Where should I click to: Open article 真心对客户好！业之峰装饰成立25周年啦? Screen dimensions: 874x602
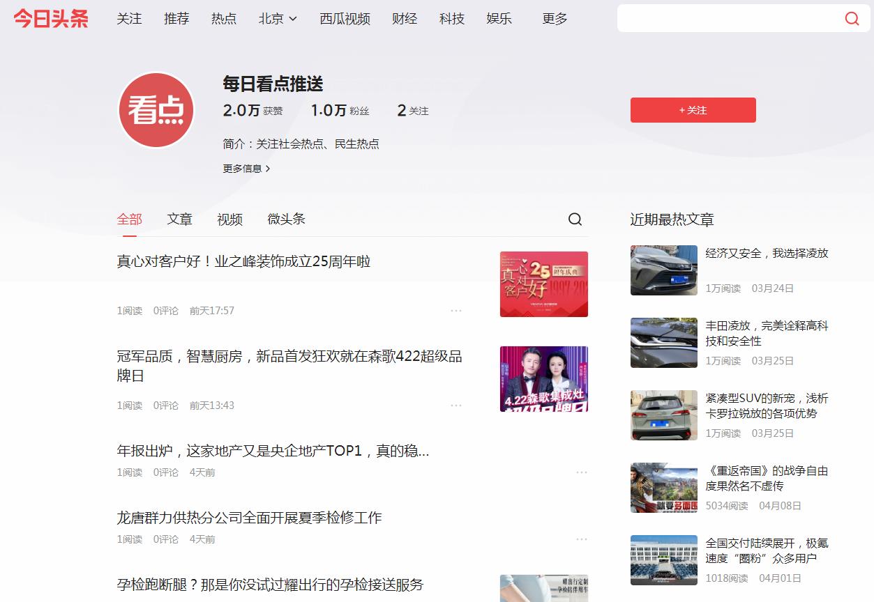tap(243, 262)
